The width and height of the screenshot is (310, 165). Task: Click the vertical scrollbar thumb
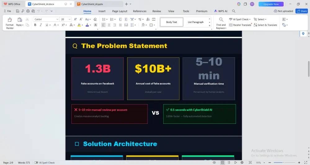[x=309, y=69]
